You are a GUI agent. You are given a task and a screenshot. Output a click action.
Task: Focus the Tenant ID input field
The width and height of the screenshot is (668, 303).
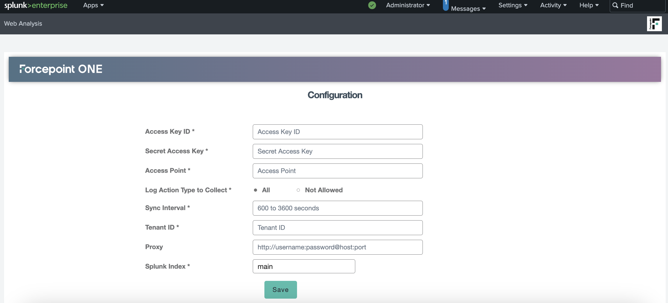coord(337,228)
